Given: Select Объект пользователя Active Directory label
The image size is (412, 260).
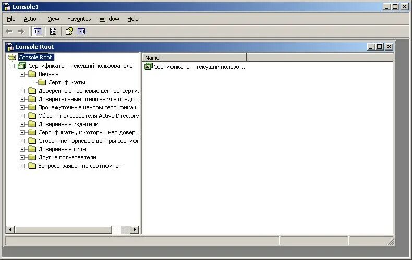Looking at the screenshot, I should pyautogui.click(x=88, y=116).
